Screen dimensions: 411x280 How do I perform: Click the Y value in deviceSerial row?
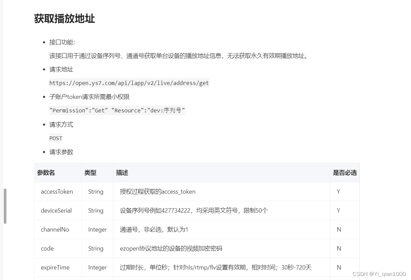[x=338, y=211]
